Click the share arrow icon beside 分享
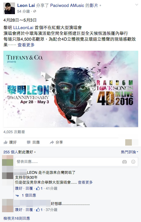 [x=52, y=142]
